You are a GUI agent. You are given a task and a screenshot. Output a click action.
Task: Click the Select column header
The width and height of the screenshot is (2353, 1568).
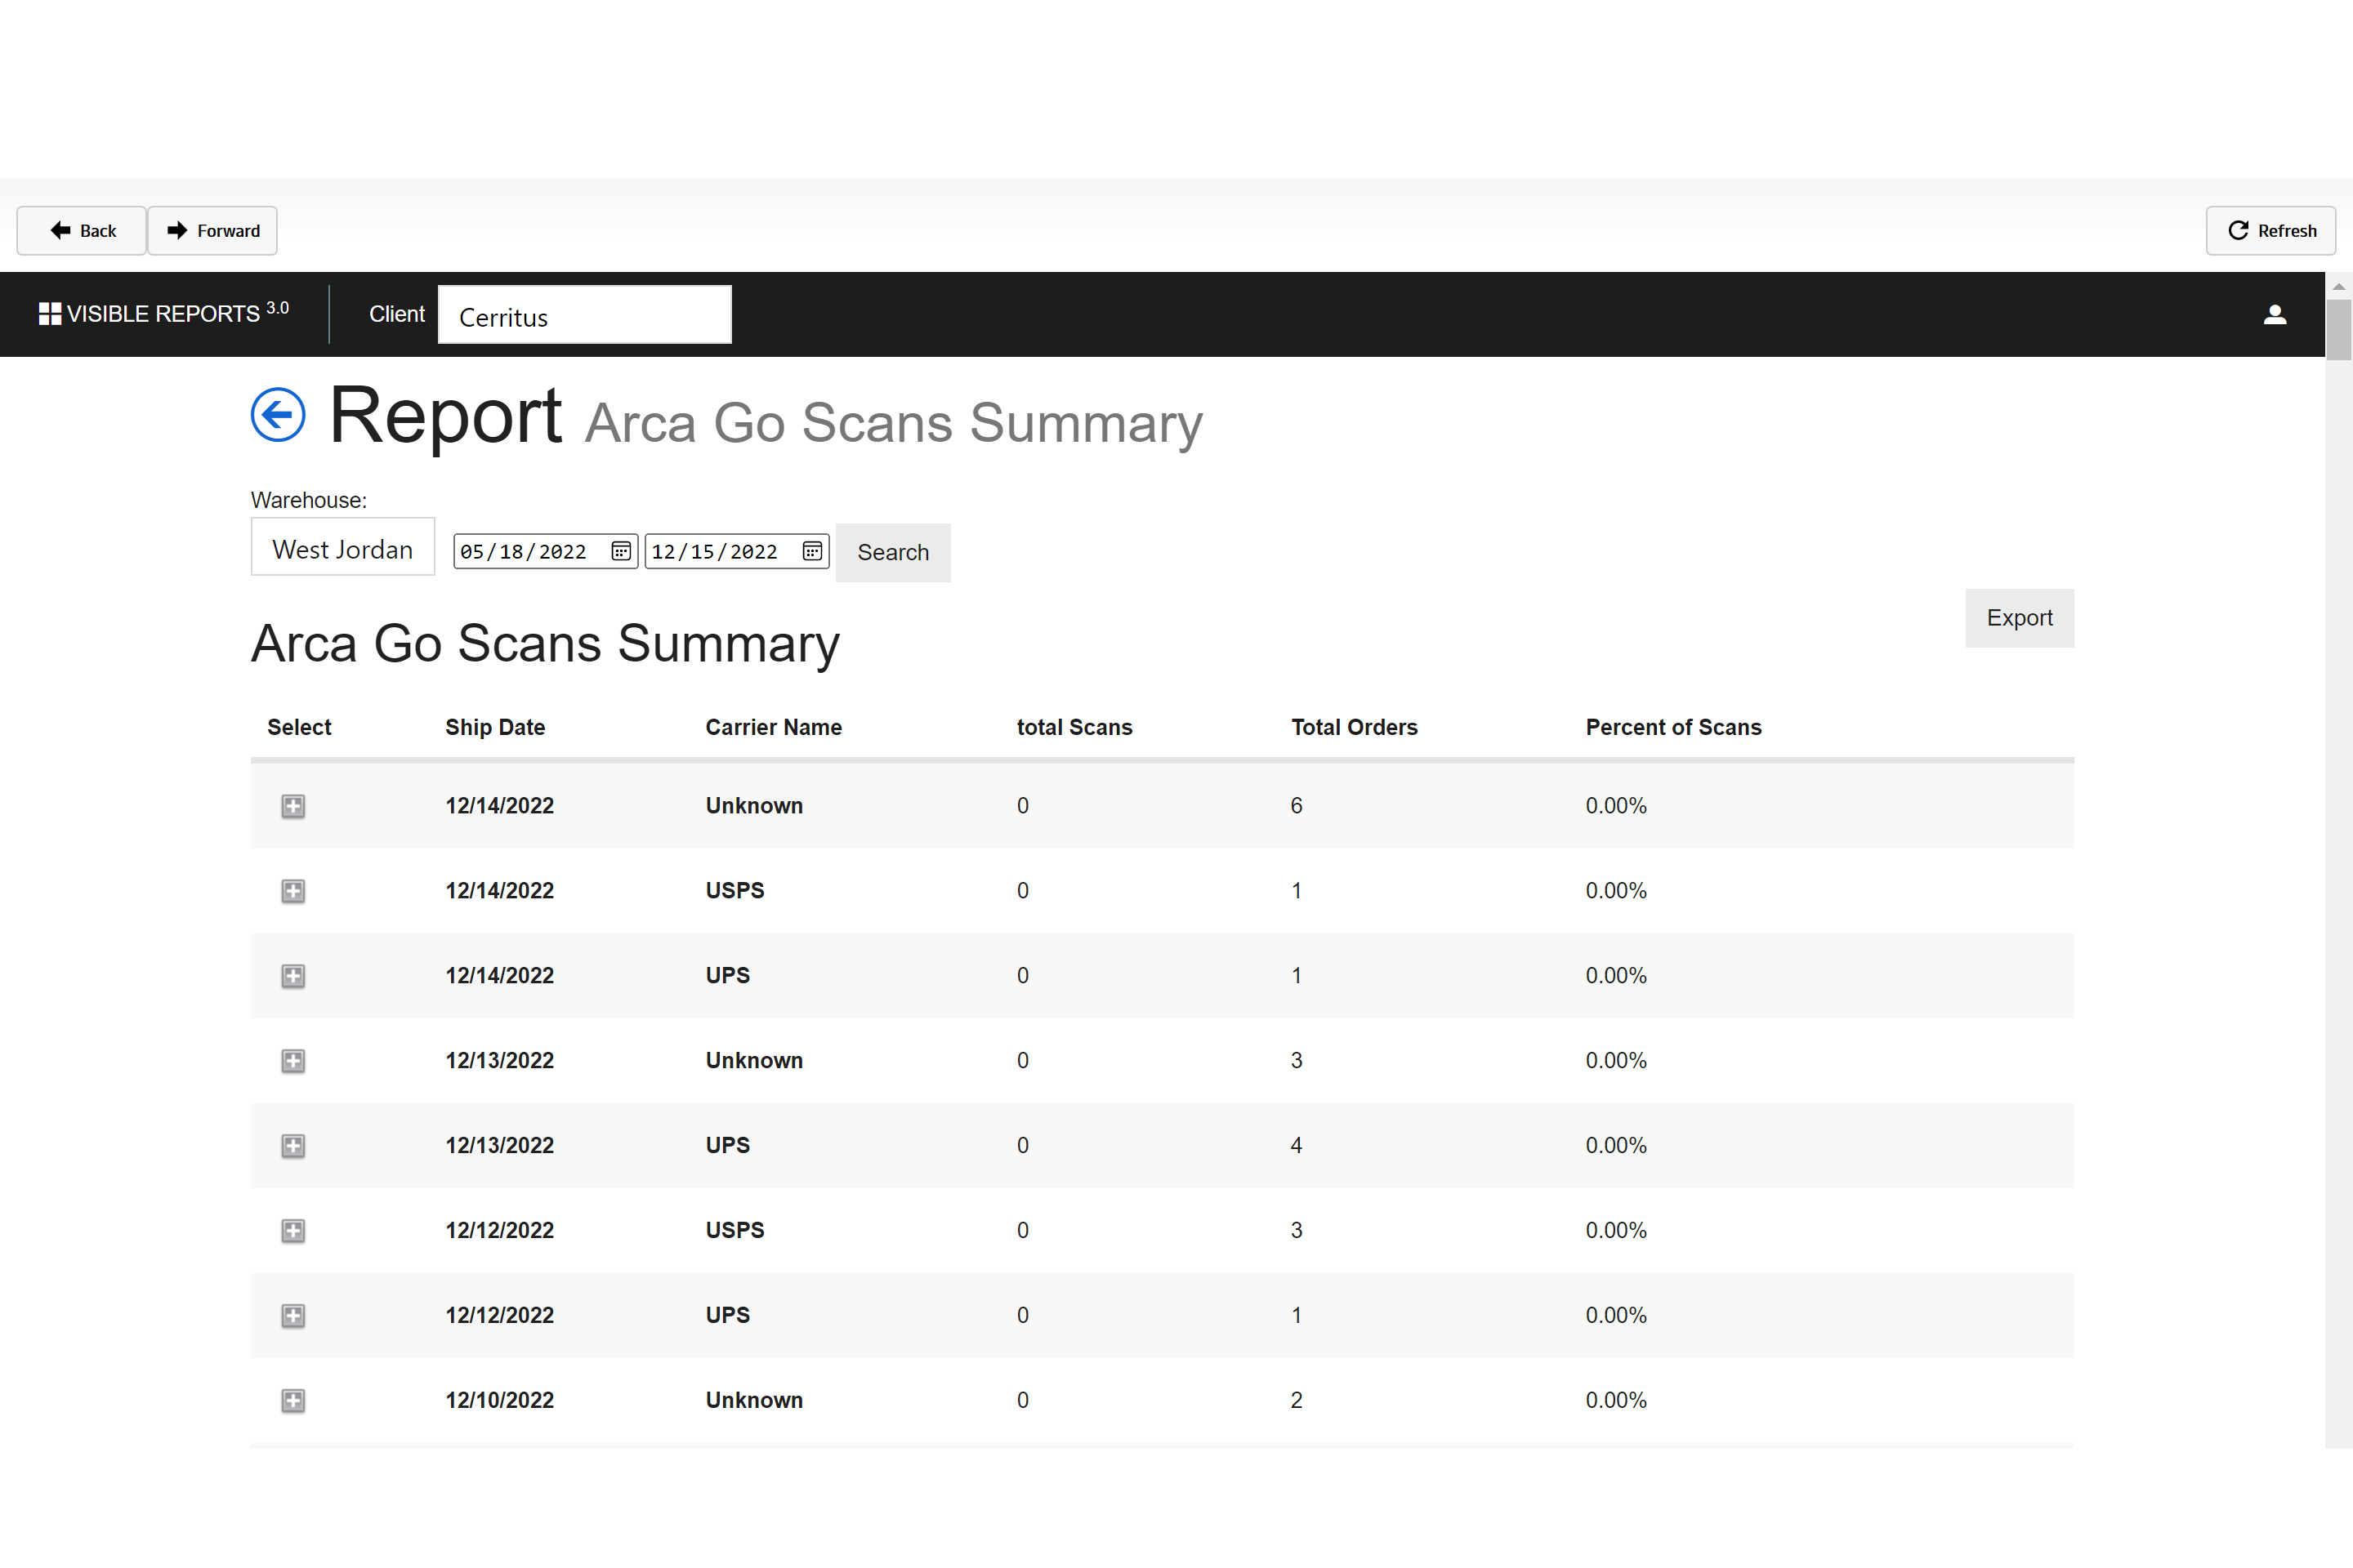pyautogui.click(x=299, y=727)
